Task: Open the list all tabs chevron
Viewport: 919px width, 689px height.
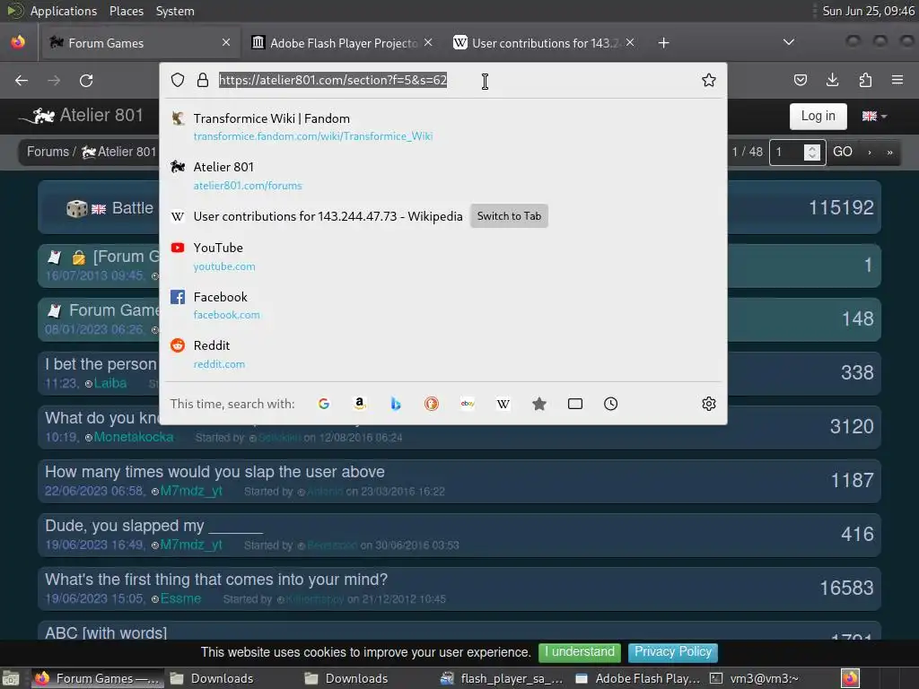Action: [789, 42]
